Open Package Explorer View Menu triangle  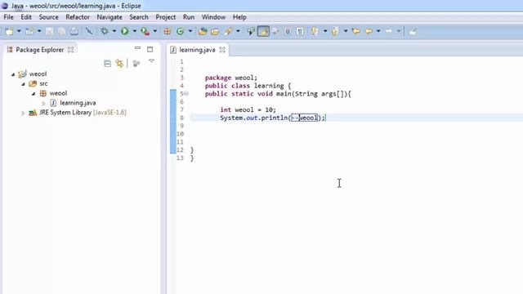pyautogui.click(x=151, y=61)
